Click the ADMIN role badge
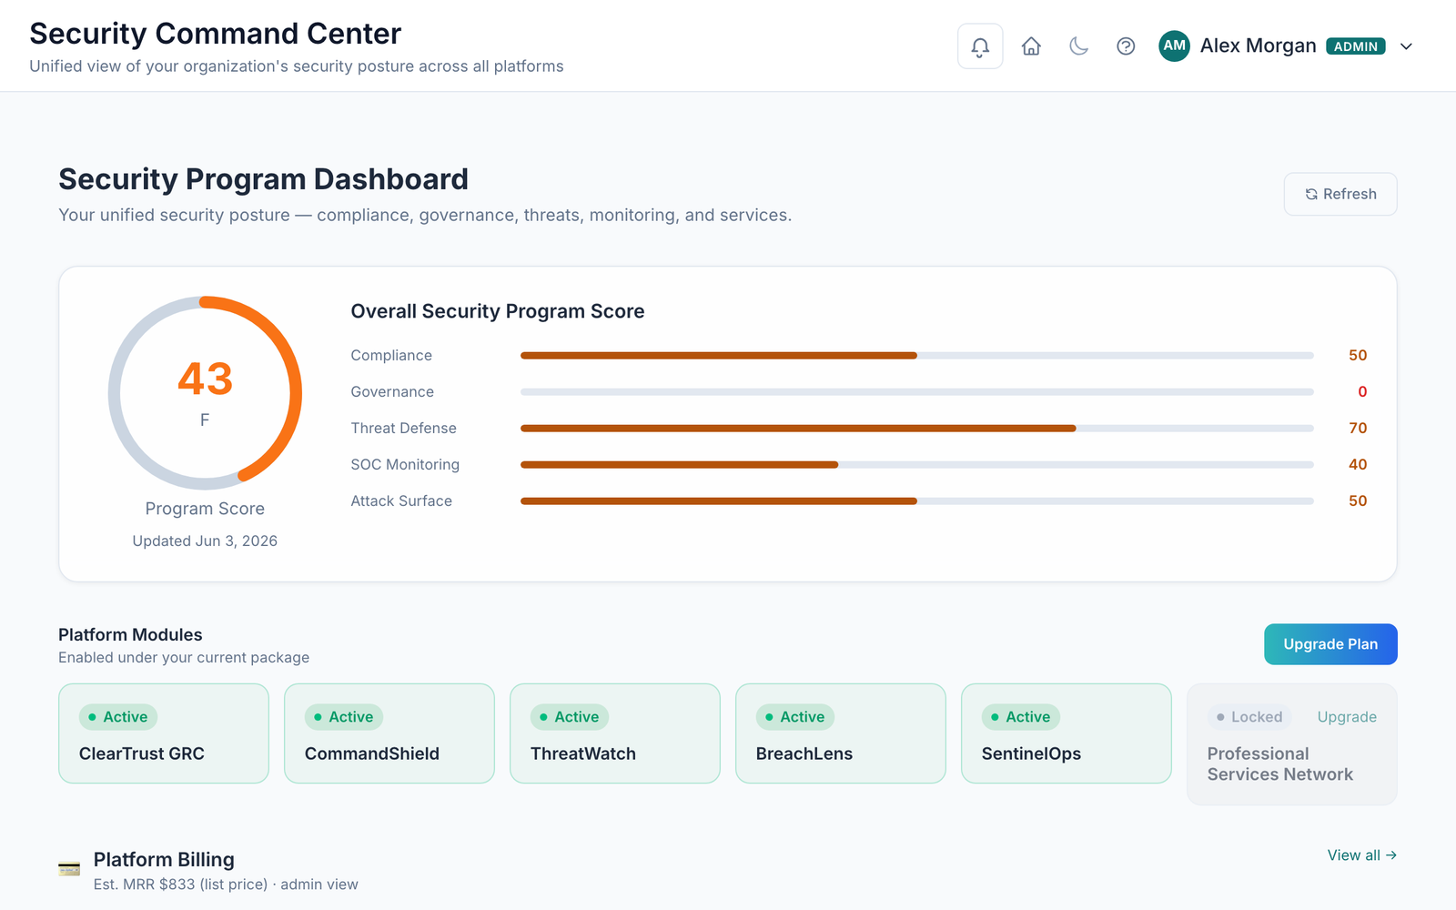The image size is (1456, 910). pyautogui.click(x=1356, y=46)
